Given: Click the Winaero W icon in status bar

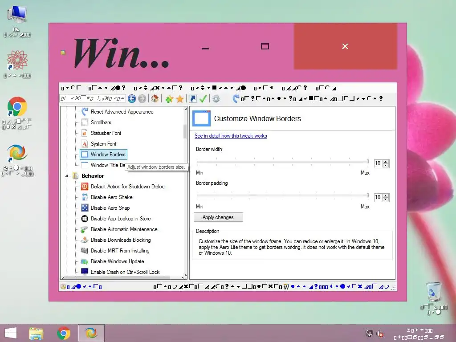Looking at the screenshot, I should click(x=286, y=287).
